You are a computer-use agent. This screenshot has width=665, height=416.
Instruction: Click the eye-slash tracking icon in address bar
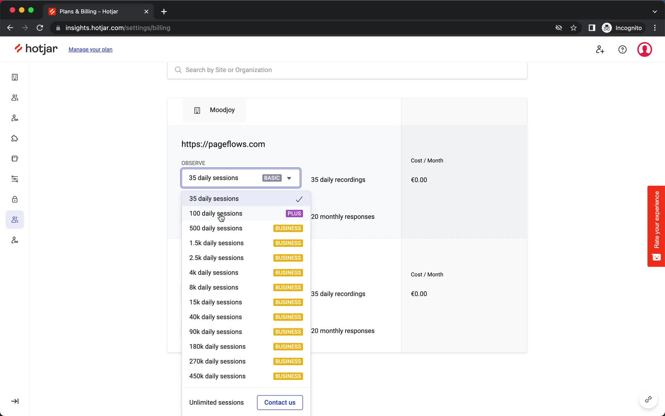coord(559,28)
